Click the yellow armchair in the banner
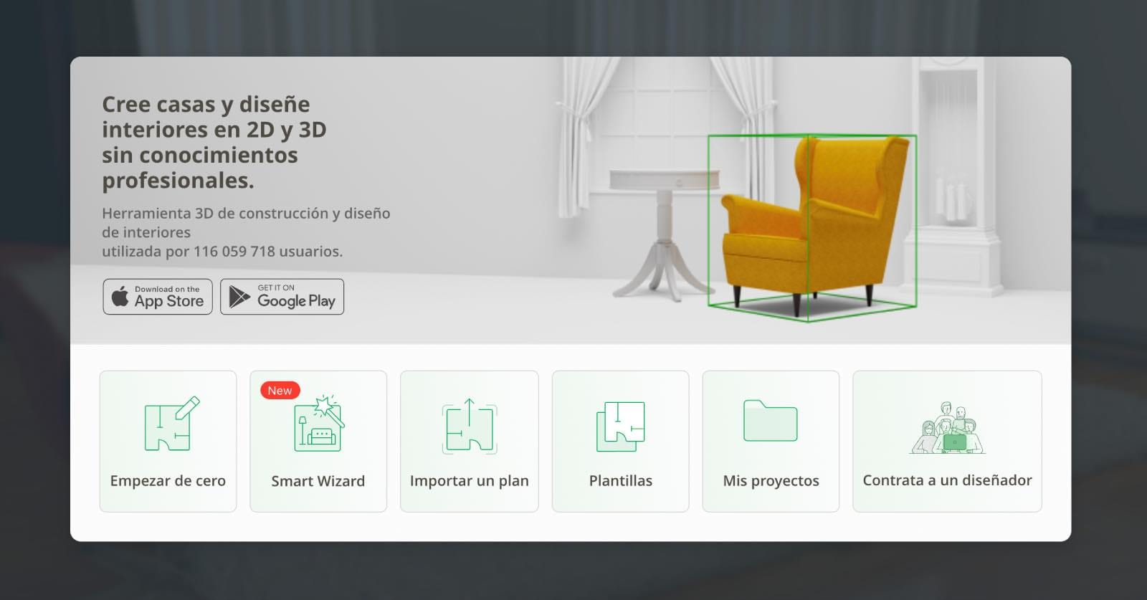This screenshot has height=600, width=1147. click(x=810, y=222)
